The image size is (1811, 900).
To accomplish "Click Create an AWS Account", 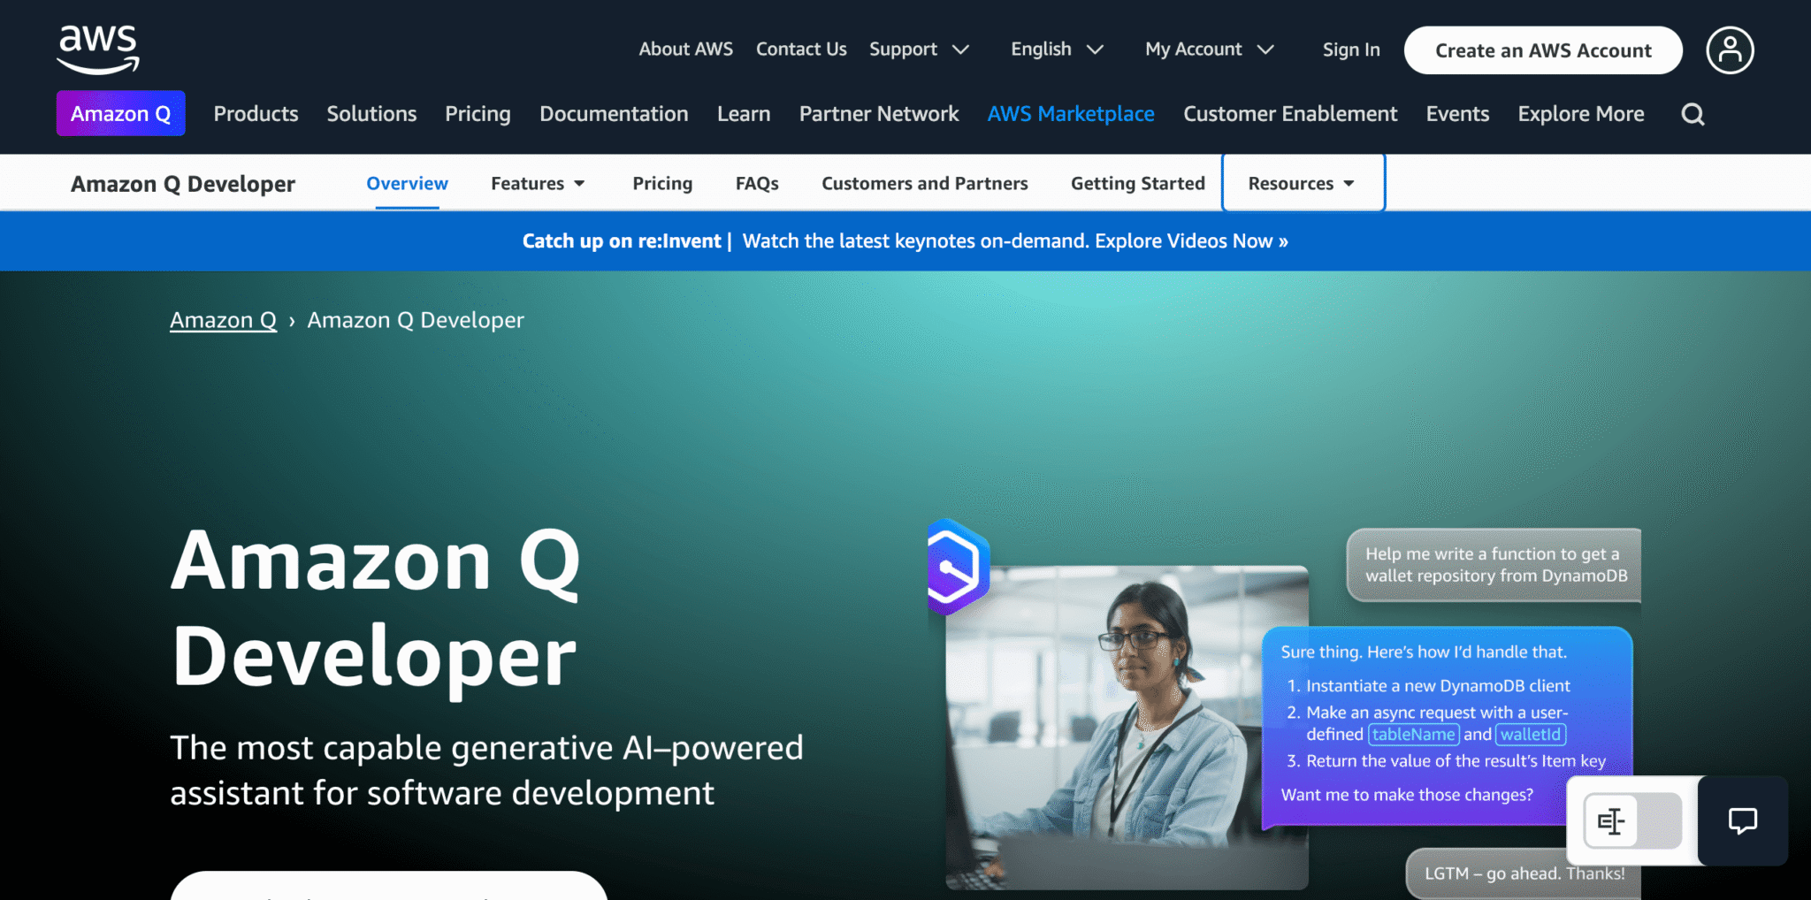I will click(x=1542, y=50).
